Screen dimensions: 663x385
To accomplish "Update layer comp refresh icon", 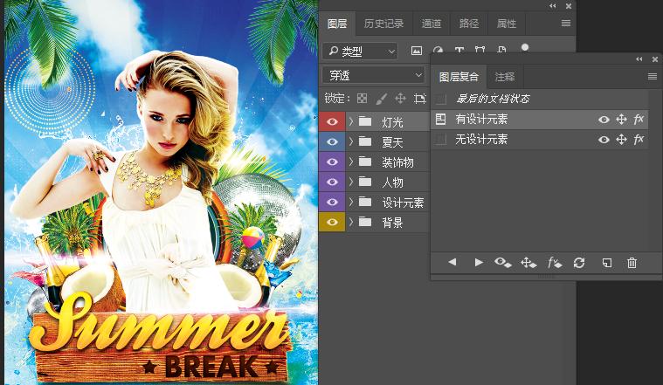I will tap(579, 263).
